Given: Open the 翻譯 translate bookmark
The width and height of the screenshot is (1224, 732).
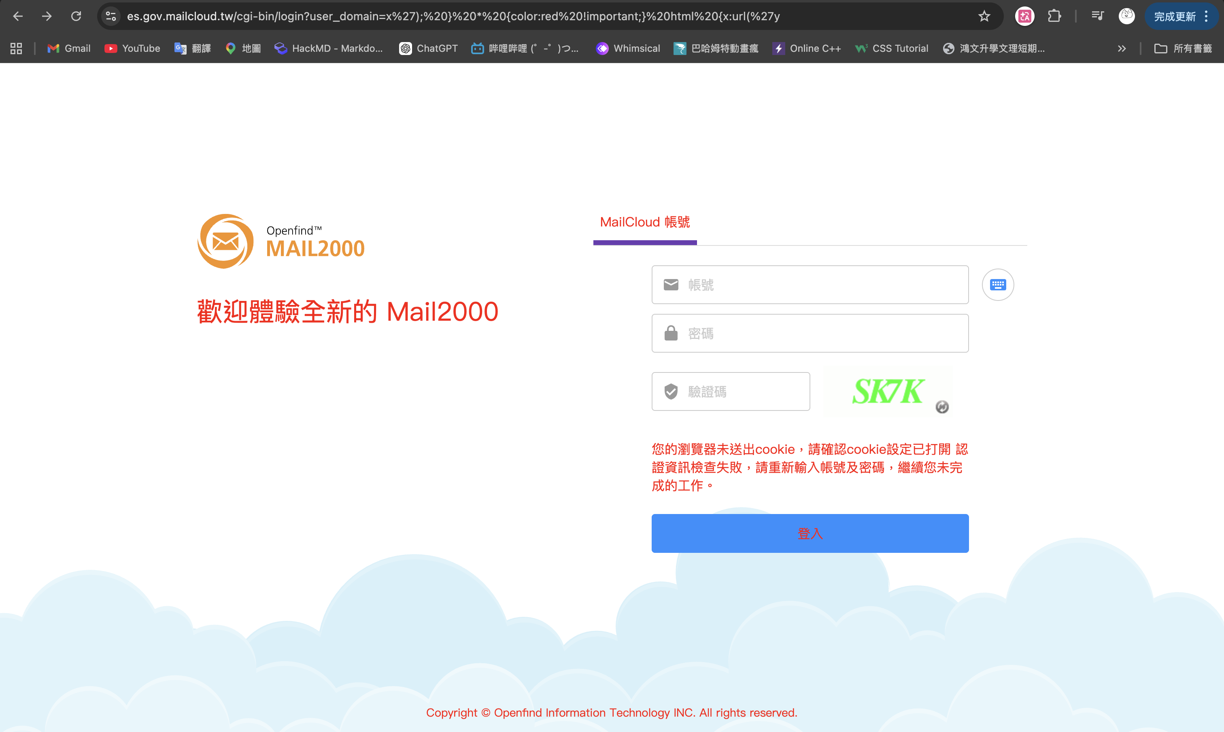Looking at the screenshot, I should 193,49.
